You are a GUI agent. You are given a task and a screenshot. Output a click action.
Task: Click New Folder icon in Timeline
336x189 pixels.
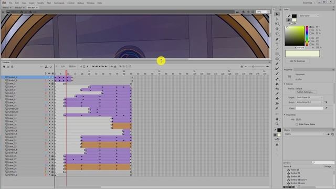pyautogui.click(x=8, y=67)
